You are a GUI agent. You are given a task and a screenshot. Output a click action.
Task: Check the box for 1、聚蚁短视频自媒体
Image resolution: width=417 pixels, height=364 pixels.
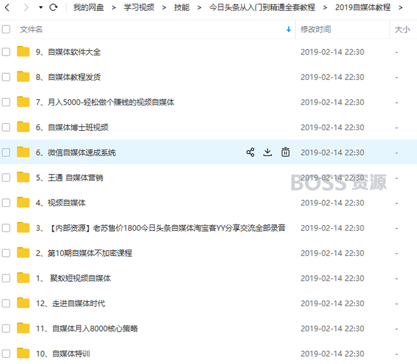point(6,278)
